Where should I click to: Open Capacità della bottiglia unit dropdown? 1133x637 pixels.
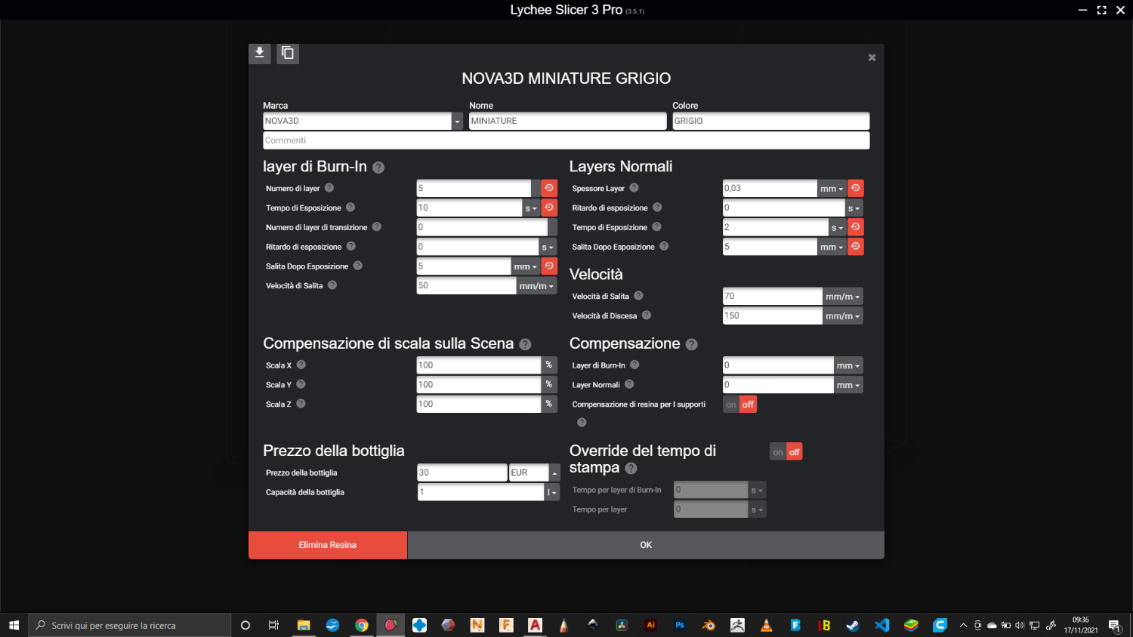551,493
